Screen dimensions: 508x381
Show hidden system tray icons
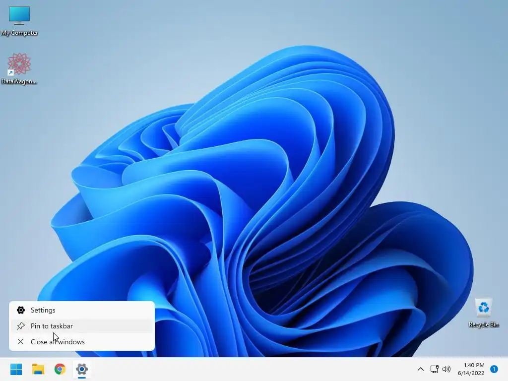[421, 369]
